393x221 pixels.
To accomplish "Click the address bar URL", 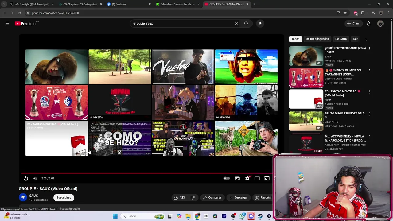I will [55, 13].
